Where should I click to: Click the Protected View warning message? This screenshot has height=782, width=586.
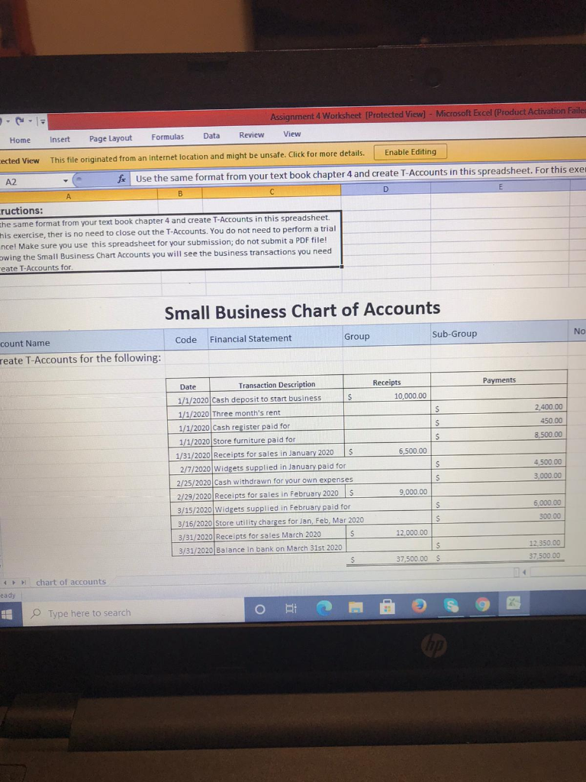click(208, 156)
